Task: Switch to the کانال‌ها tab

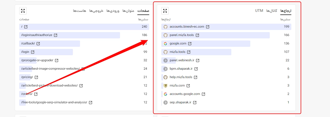Action: coord(272,11)
